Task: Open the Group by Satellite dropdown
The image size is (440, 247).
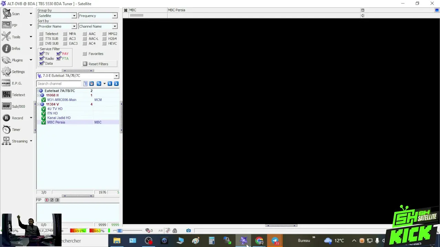Action: click(x=57, y=16)
